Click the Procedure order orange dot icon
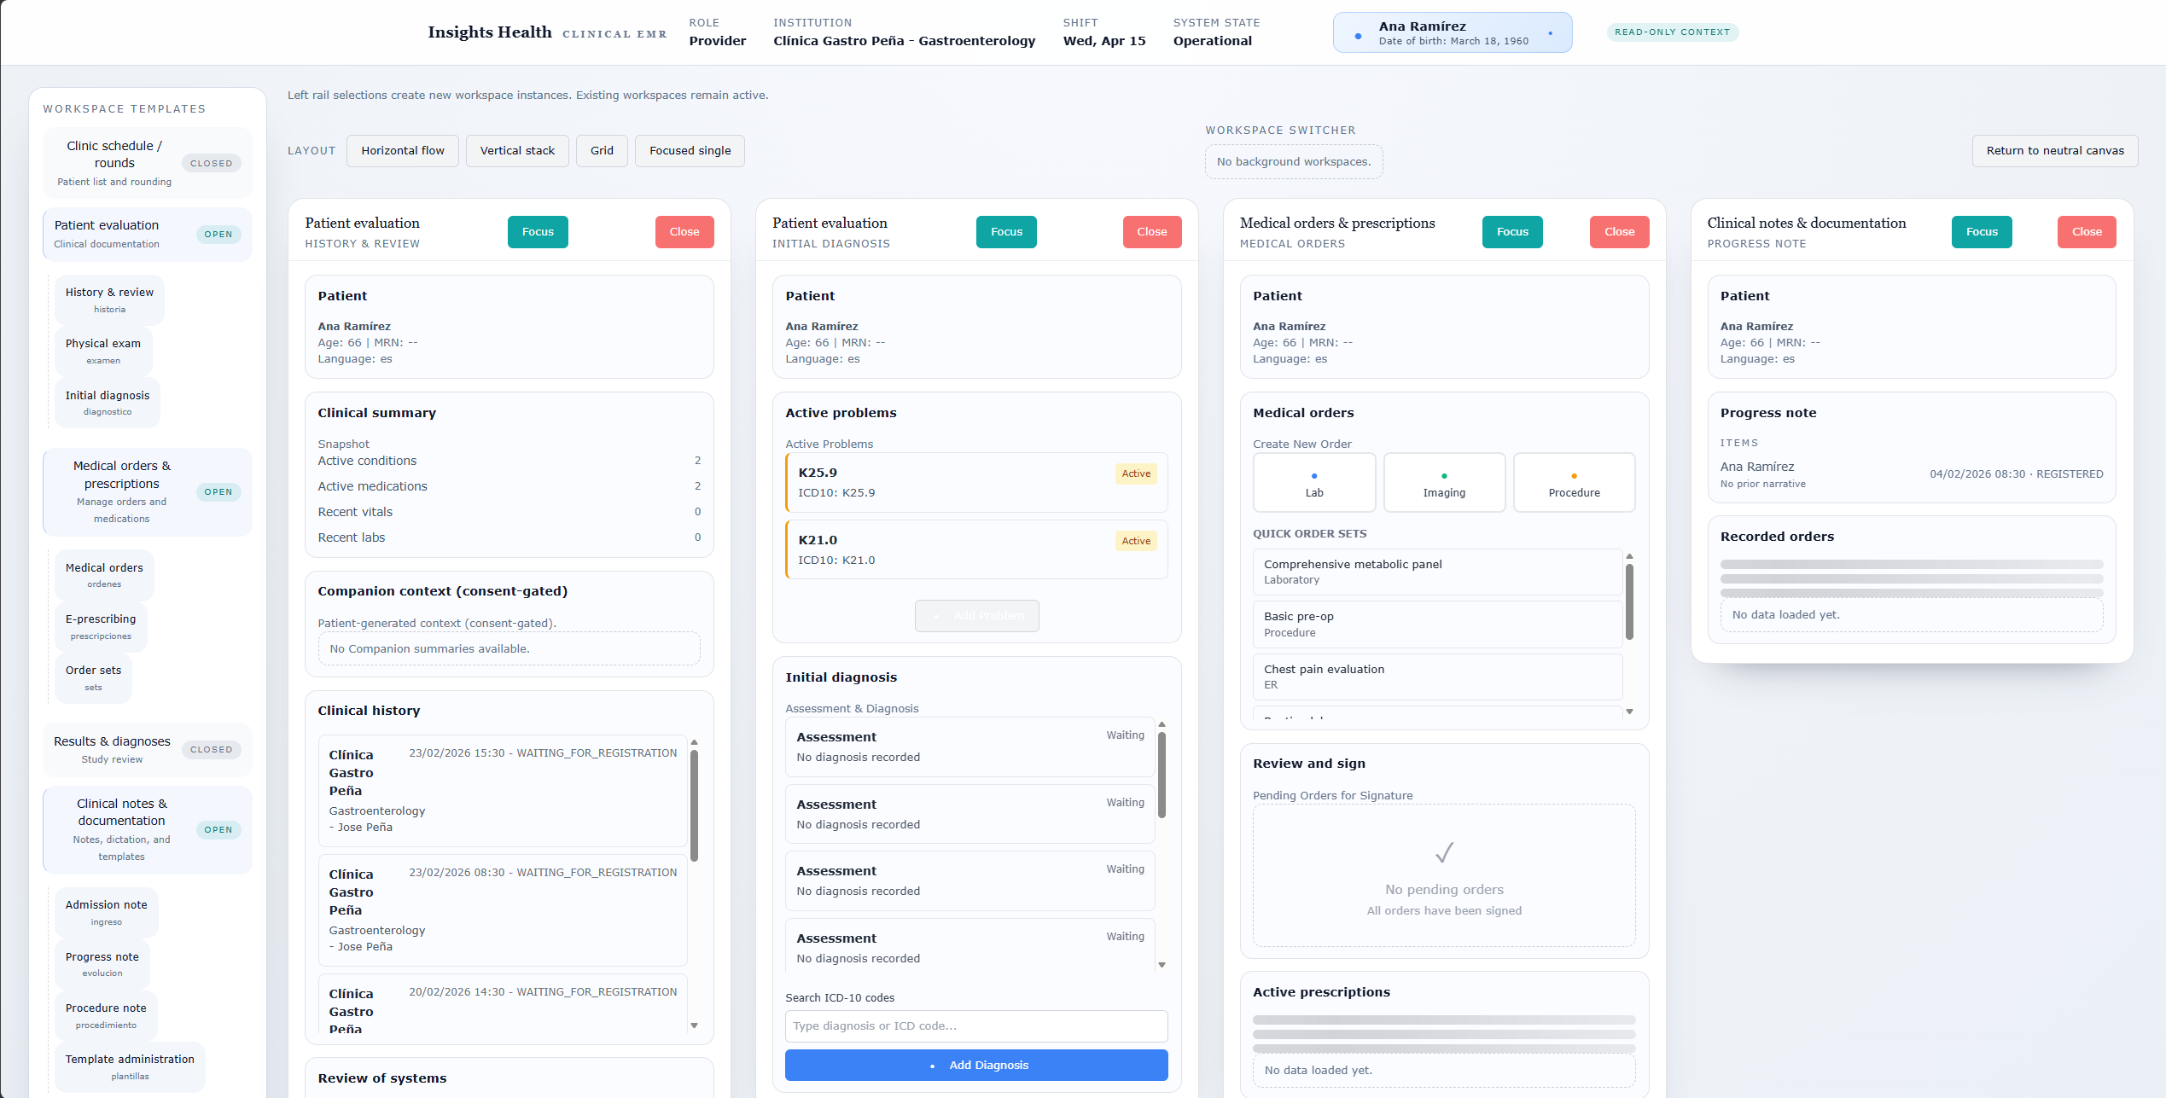 click(1574, 476)
